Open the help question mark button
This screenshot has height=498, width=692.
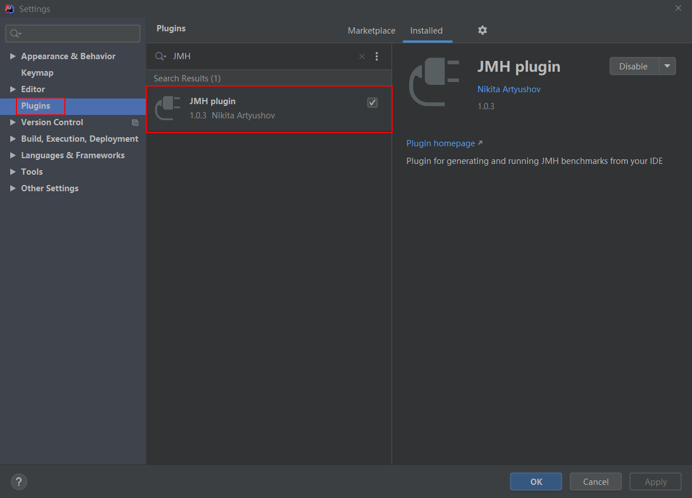(x=19, y=481)
